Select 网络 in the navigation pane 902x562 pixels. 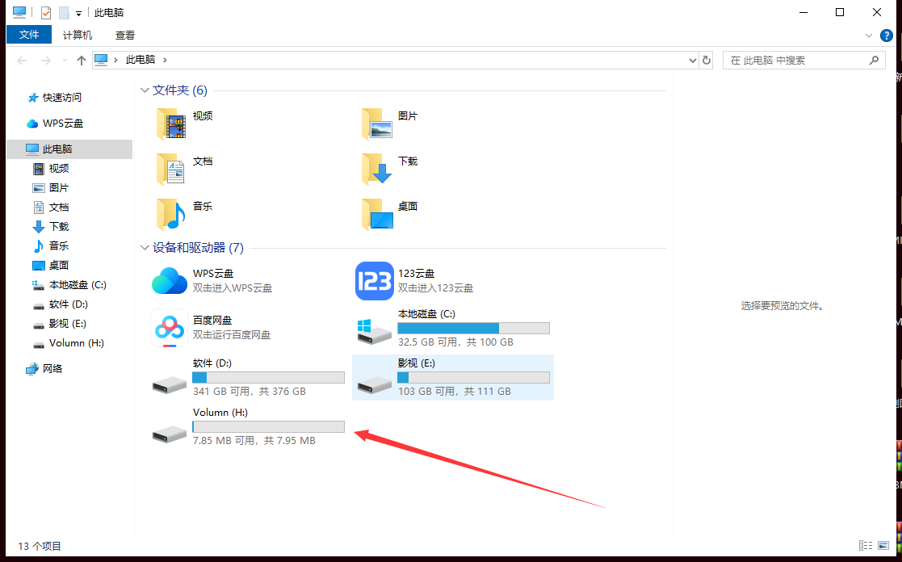coord(52,369)
